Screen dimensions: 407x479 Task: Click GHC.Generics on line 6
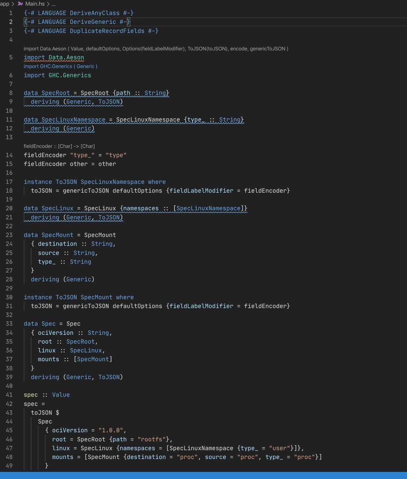coord(70,75)
